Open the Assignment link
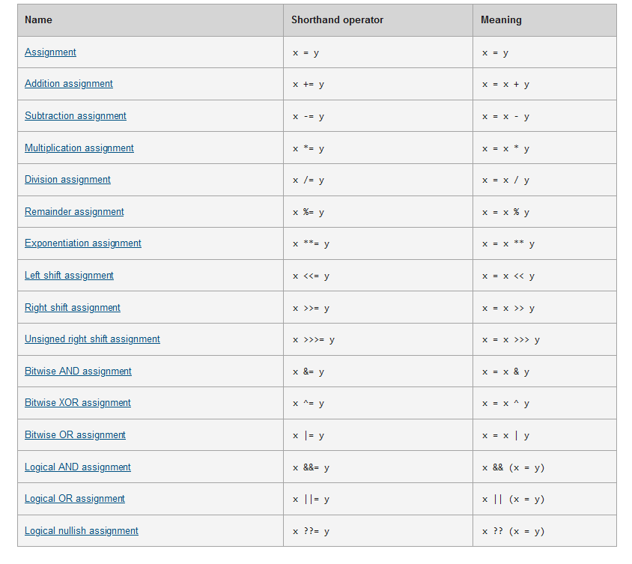Viewport: 632px width, 564px height. [50, 52]
